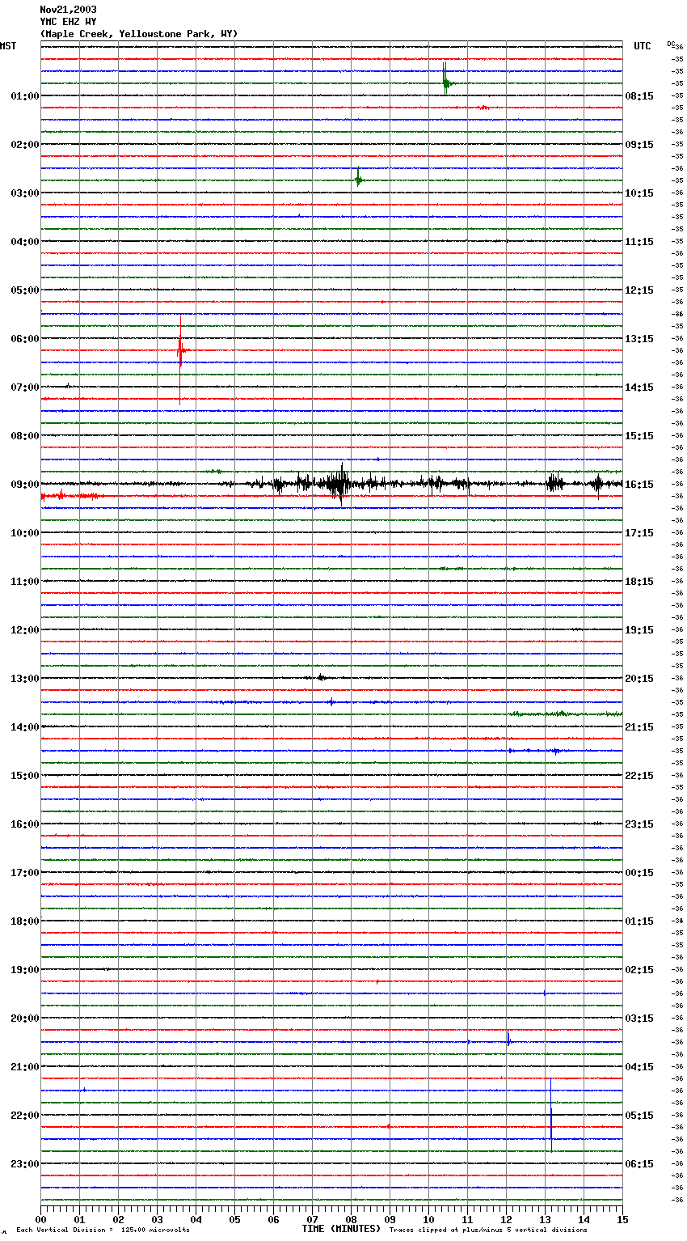Select minute 08 on bottom axis
Viewport: 687px width, 1241px height.
click(x=351, y=1219)
